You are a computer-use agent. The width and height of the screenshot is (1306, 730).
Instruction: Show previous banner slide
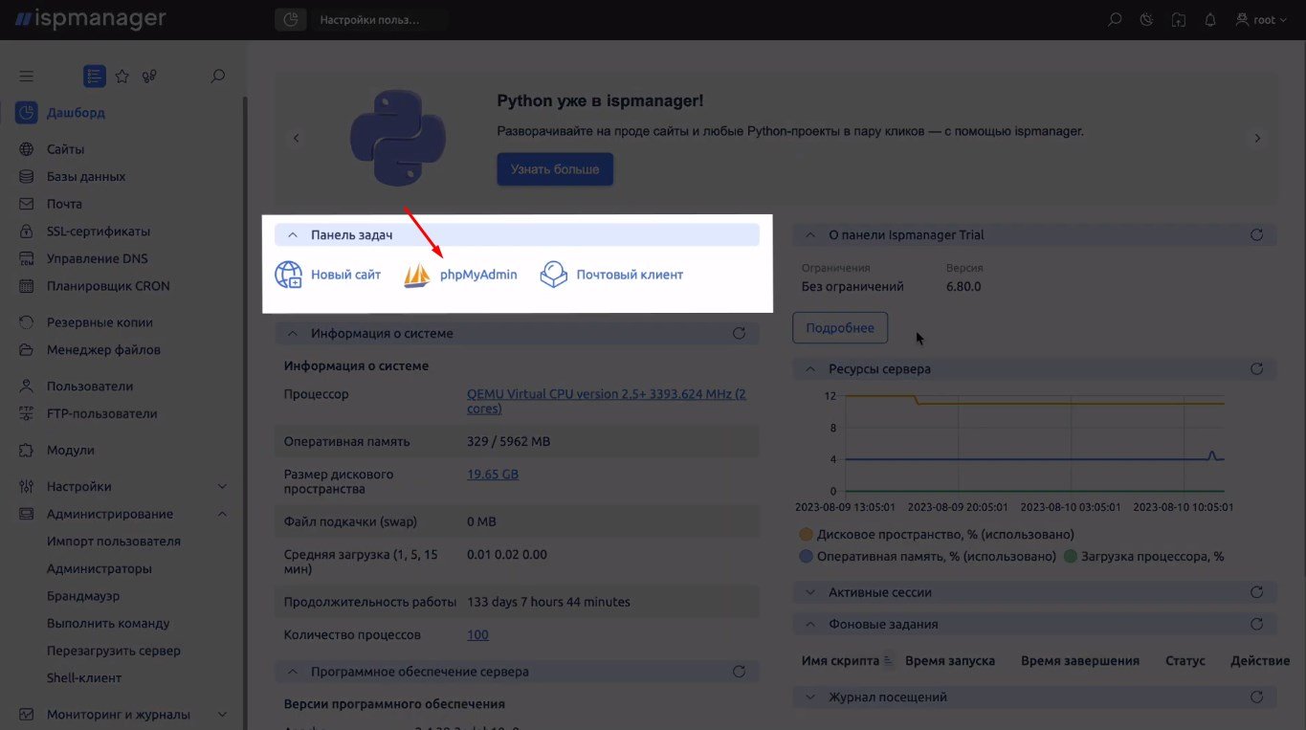click(297, 139)
